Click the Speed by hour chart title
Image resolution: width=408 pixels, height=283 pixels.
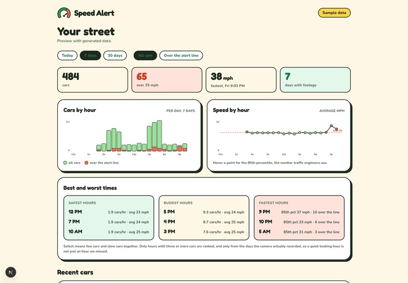tap(231, 110)
